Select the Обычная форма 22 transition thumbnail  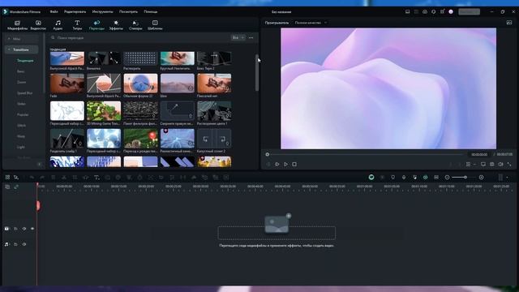[x=140, y=83]
